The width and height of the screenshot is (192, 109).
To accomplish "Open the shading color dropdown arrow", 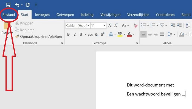I will [x=186, y=34].
